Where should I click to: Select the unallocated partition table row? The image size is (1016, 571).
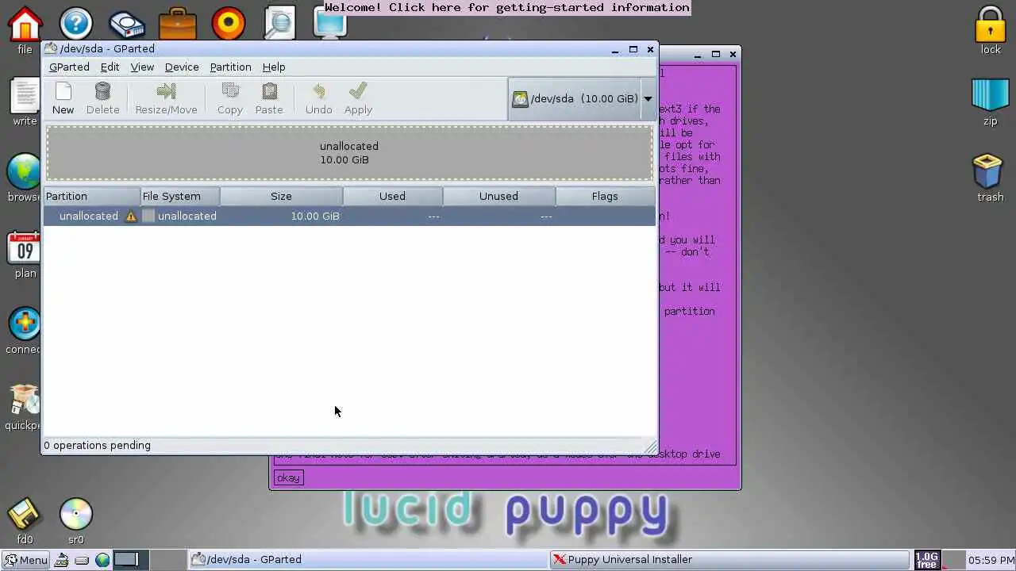click(x=349, y=216)
